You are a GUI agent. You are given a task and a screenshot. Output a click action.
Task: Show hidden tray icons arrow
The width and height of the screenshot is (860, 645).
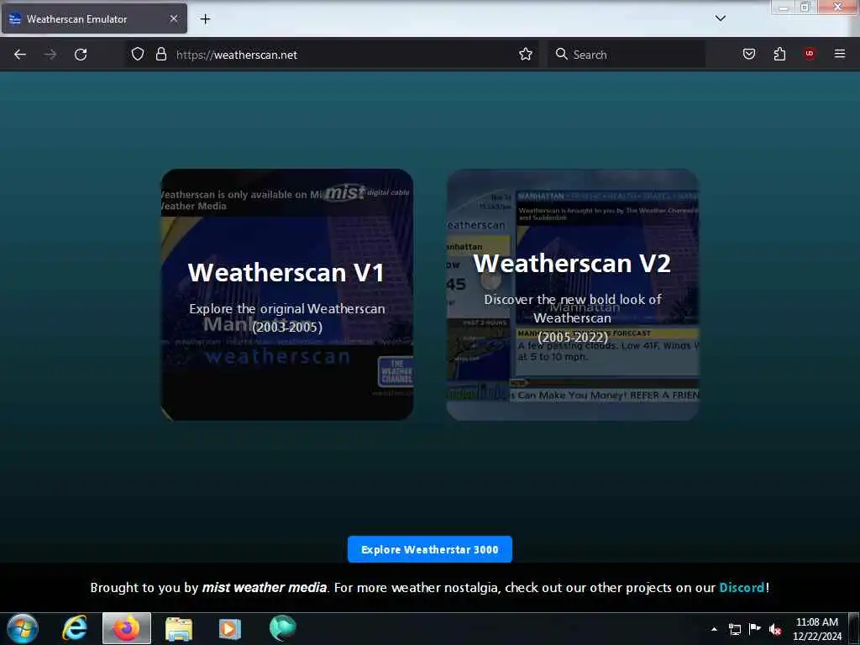pyautogui.click(x=714, y=629)
